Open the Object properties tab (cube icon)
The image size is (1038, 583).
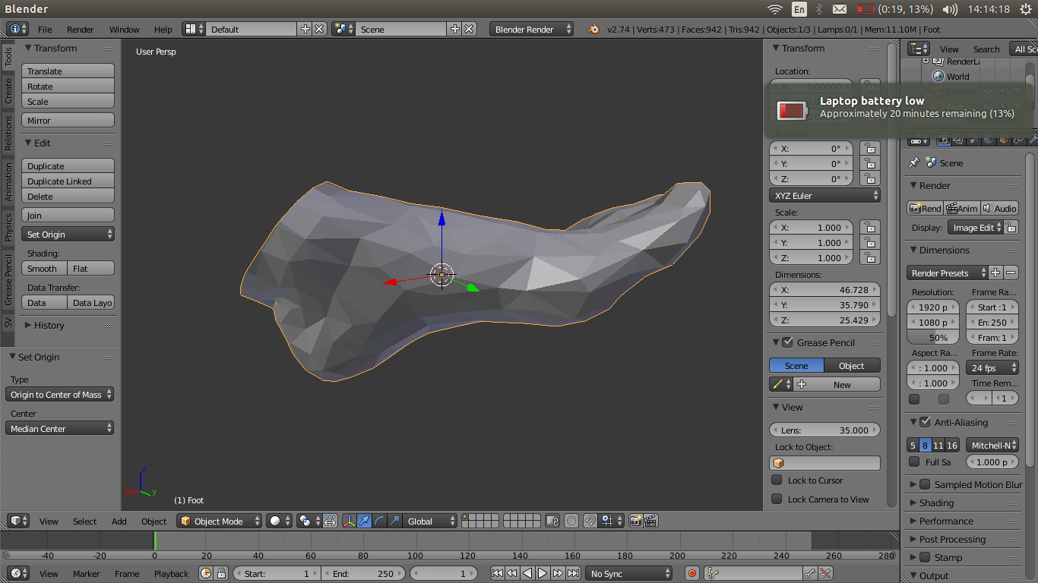1003,140
